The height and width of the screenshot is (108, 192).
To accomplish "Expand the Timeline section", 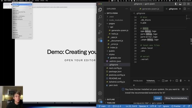I will click(x=111, y=103).
